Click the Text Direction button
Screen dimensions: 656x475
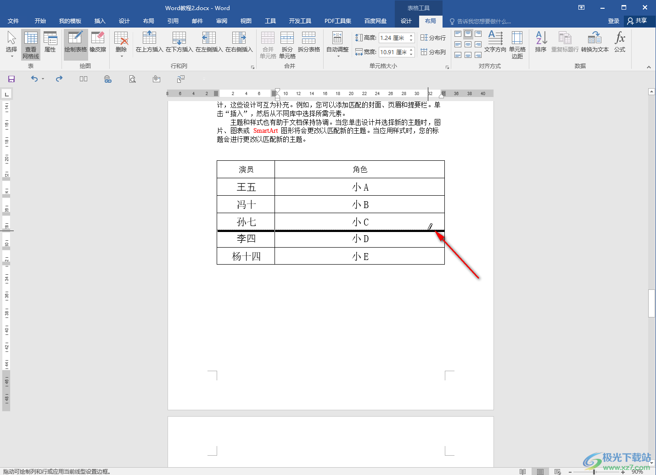click(x=495, y=42)
